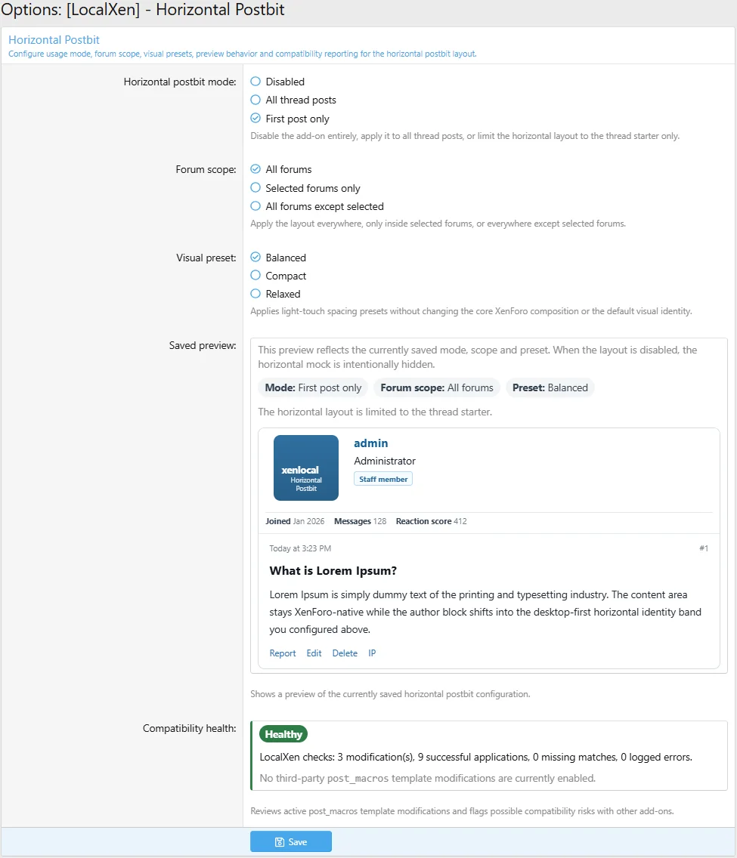The height and width of the screenshot is (858, 737).
Task: Click the save disk icon
Action: pyautogui.click(x=280, y=842)
